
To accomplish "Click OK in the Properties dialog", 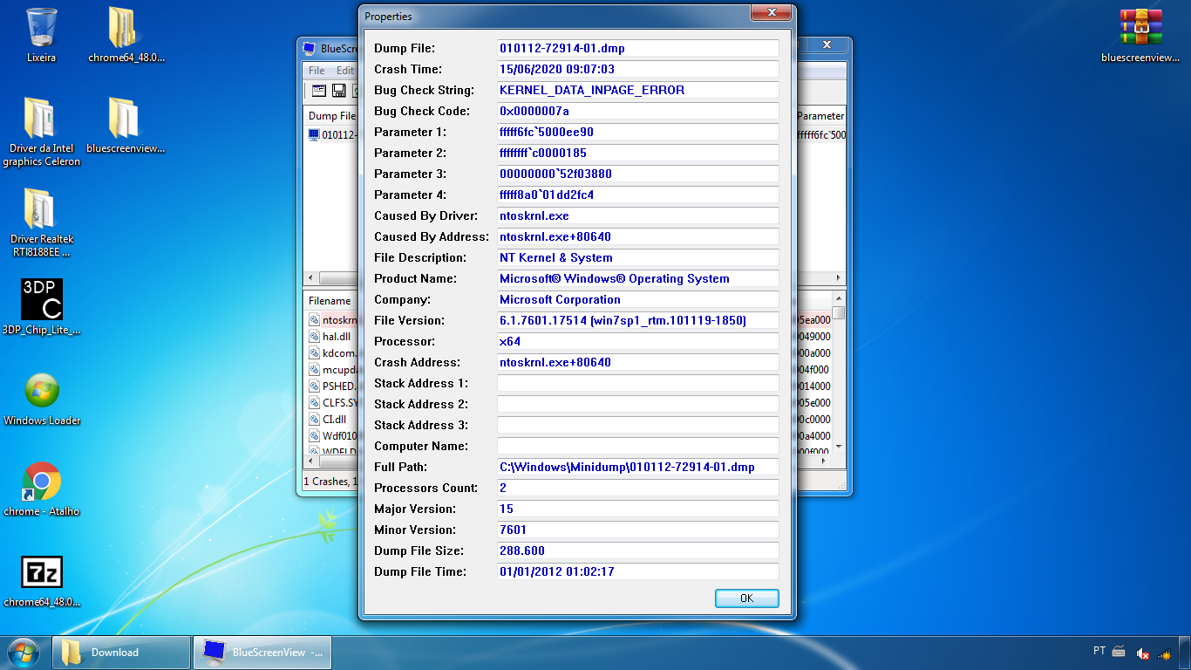I will pos(746,598).
